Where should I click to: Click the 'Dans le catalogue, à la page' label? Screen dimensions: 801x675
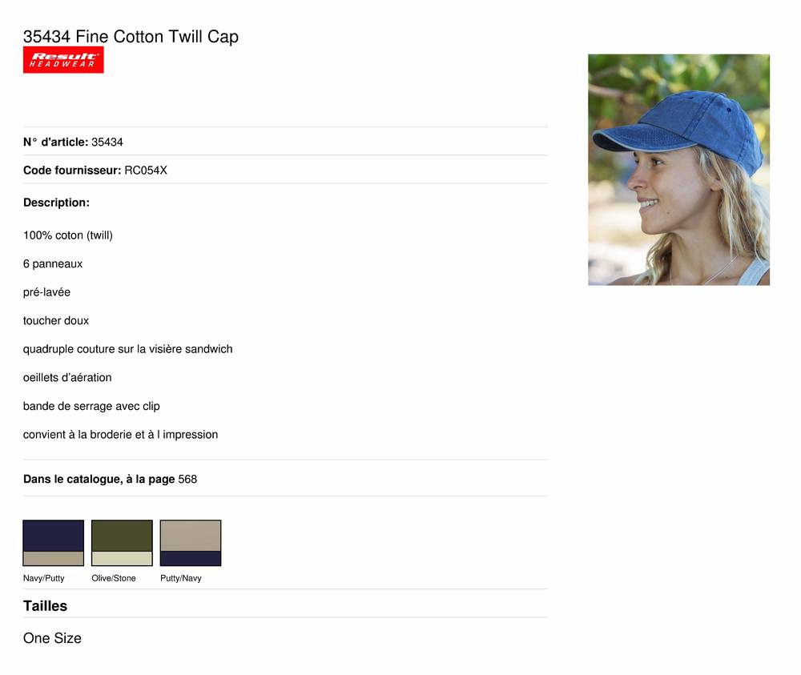pos(99,479)
